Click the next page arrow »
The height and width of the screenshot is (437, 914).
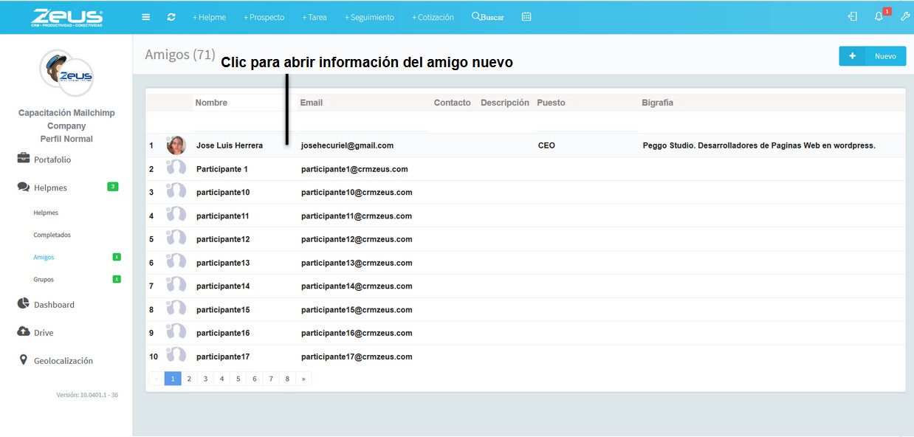point(303,379)
